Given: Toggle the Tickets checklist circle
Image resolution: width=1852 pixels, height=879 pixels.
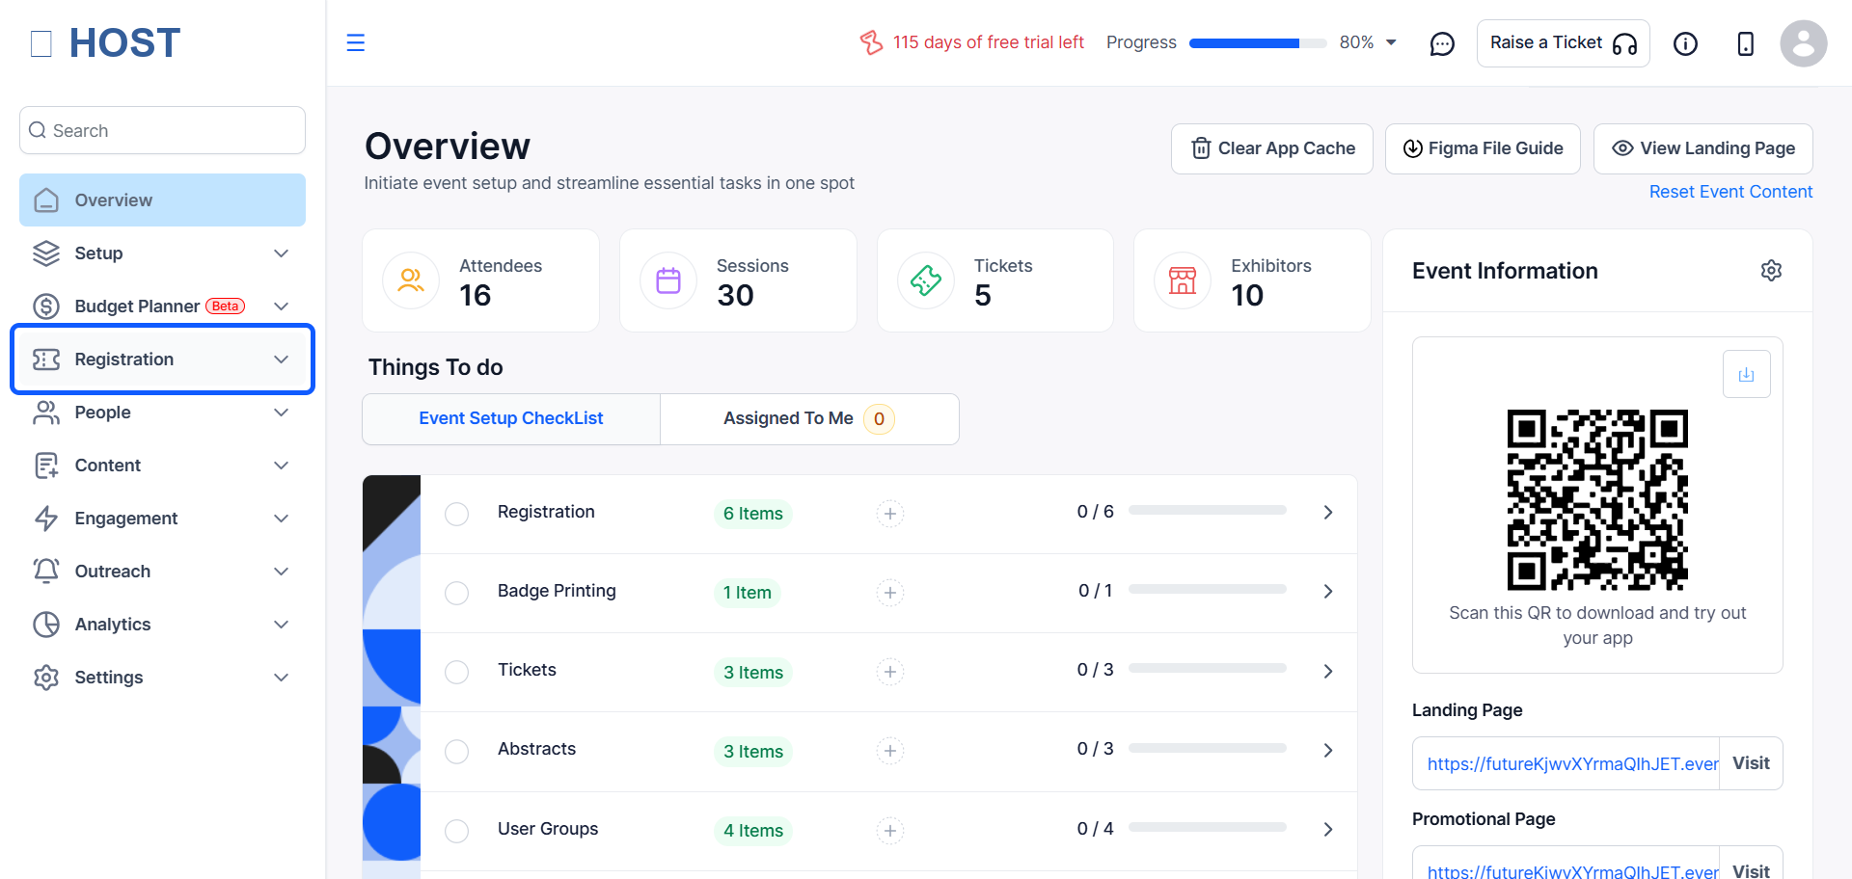Looking at the screenshot, I should 456,672.
